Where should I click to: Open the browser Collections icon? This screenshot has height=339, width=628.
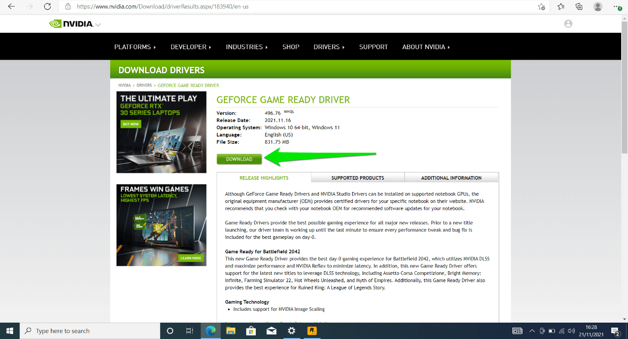pyautogui.click(x=579, y=7)
